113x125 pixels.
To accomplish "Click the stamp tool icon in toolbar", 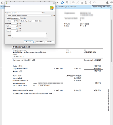I will (67, 2).
